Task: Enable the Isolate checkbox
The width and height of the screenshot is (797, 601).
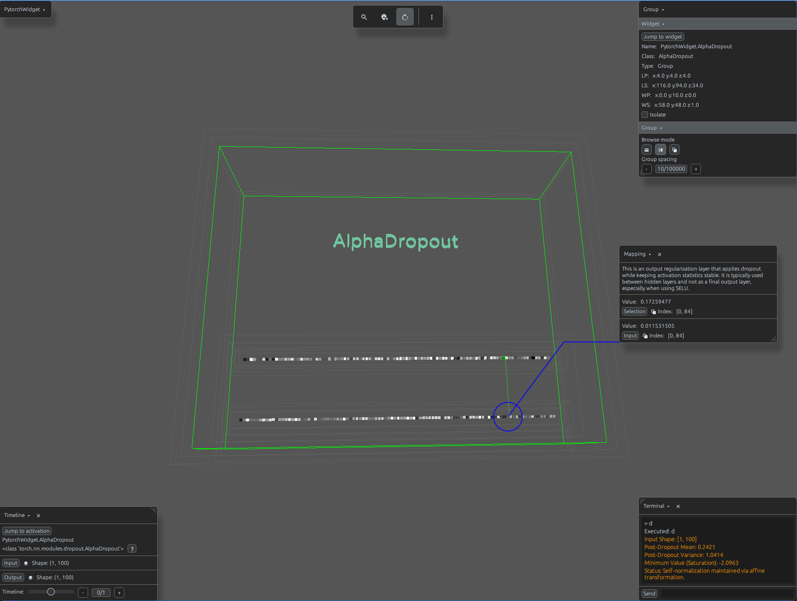Action: [645, 115]
